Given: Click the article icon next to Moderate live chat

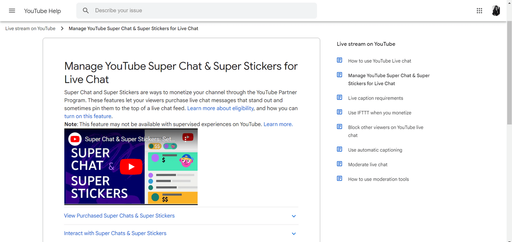Looking at the screenshot, I should click(x=339, y=164).
